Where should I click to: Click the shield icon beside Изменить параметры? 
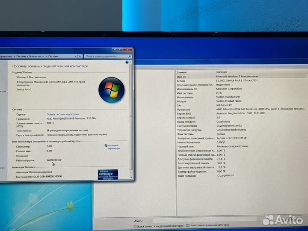(x=106, y=145)
